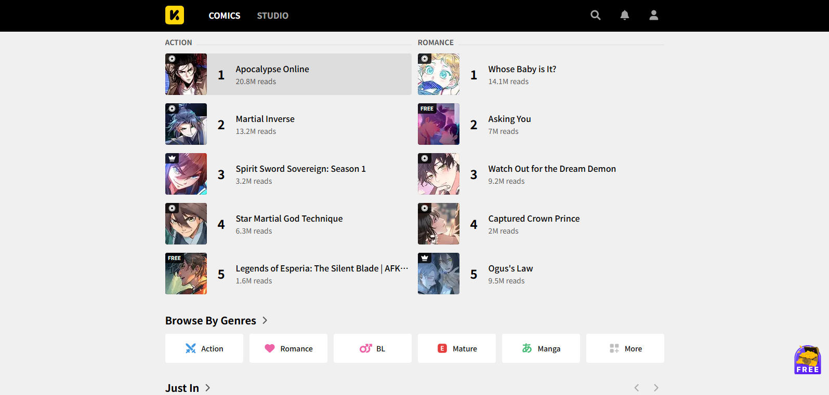Screen dimensions: 829x395
Task: Open Watch Out for the Dream Demon
Action: [552, 169]
